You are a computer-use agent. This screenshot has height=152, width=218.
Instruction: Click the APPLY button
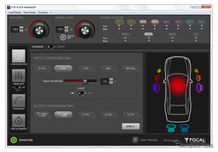click(131, 126)
